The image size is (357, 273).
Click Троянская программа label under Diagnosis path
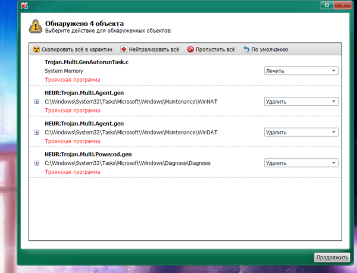click(73, 172)
